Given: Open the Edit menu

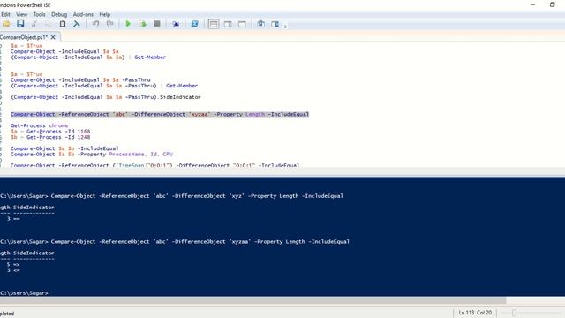Looking at the screenshot, I should [x=5, y=14].
